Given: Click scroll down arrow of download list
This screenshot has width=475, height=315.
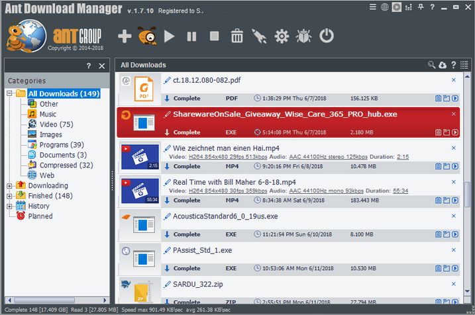Looking at the screenshot, I should pyautogui.click(x=467, y=291).
